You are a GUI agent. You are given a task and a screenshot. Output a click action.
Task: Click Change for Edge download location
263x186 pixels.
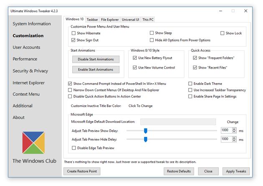233,122
